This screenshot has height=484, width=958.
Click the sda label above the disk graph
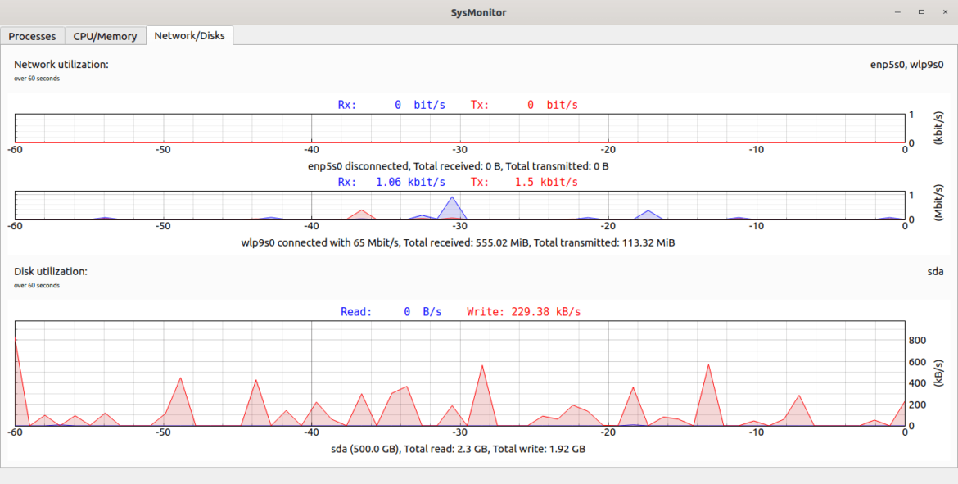[x=935, y=271]
